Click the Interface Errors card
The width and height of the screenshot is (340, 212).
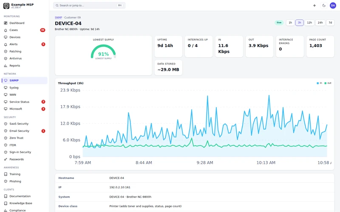290,47
